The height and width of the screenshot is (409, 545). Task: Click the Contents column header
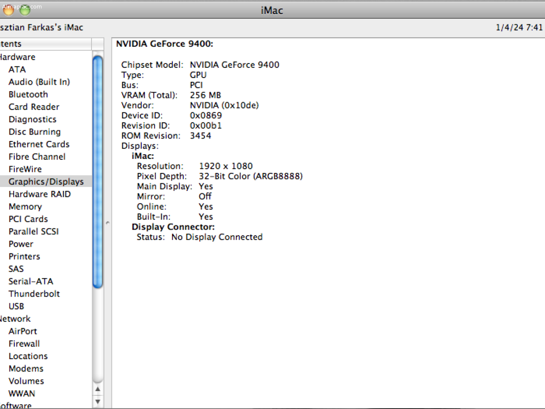pos(46,44)
